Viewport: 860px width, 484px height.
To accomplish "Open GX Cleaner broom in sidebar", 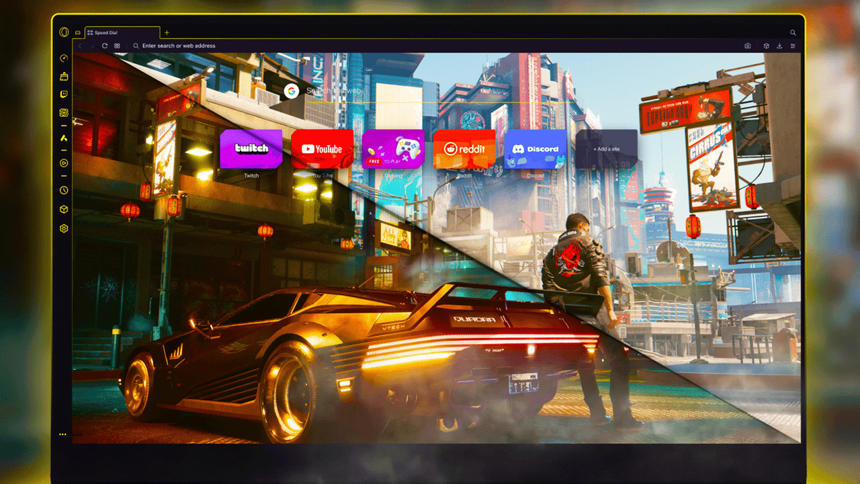I will pyautogui.click(x=64, y=76).
